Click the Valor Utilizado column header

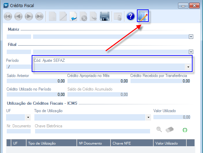tap(170, 143)
